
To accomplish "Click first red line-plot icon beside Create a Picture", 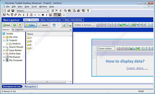I will click(x=97, y=25).
